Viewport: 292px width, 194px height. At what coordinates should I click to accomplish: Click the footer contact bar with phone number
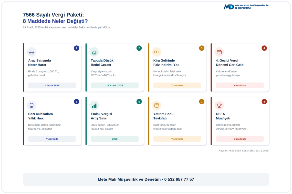146,179
